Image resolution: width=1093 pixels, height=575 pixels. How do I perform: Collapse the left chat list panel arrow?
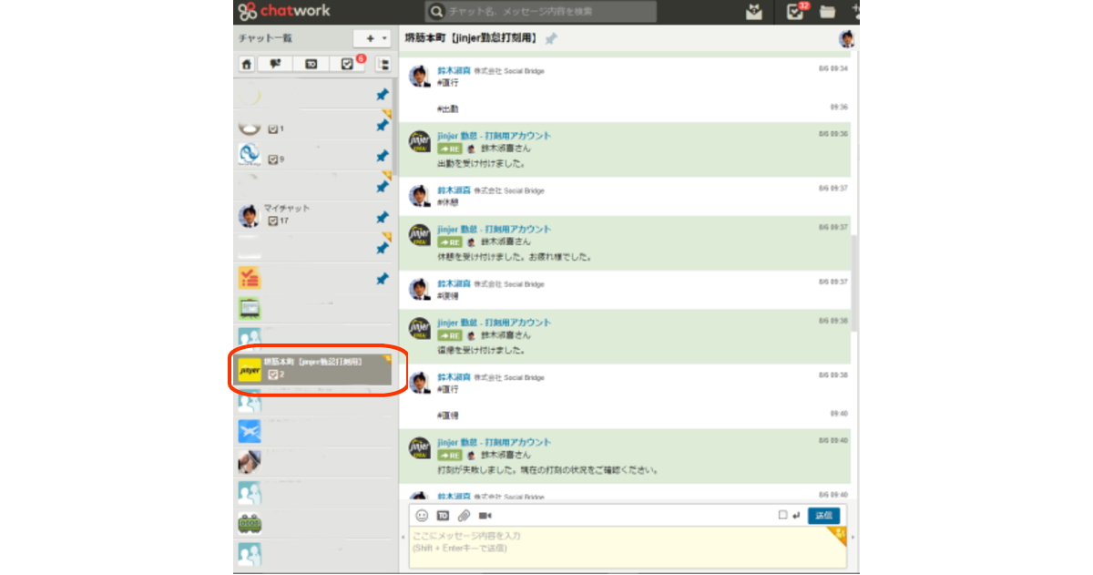coord(403,536)
